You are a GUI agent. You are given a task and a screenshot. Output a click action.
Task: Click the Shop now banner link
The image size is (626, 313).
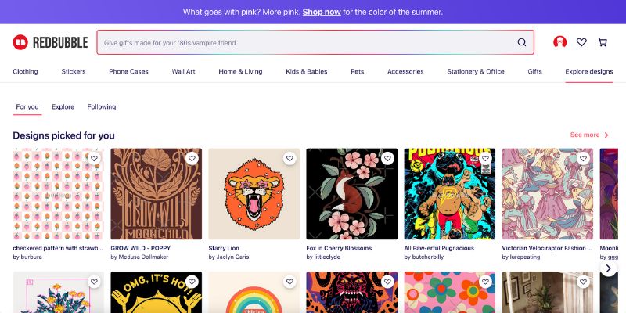322,12
